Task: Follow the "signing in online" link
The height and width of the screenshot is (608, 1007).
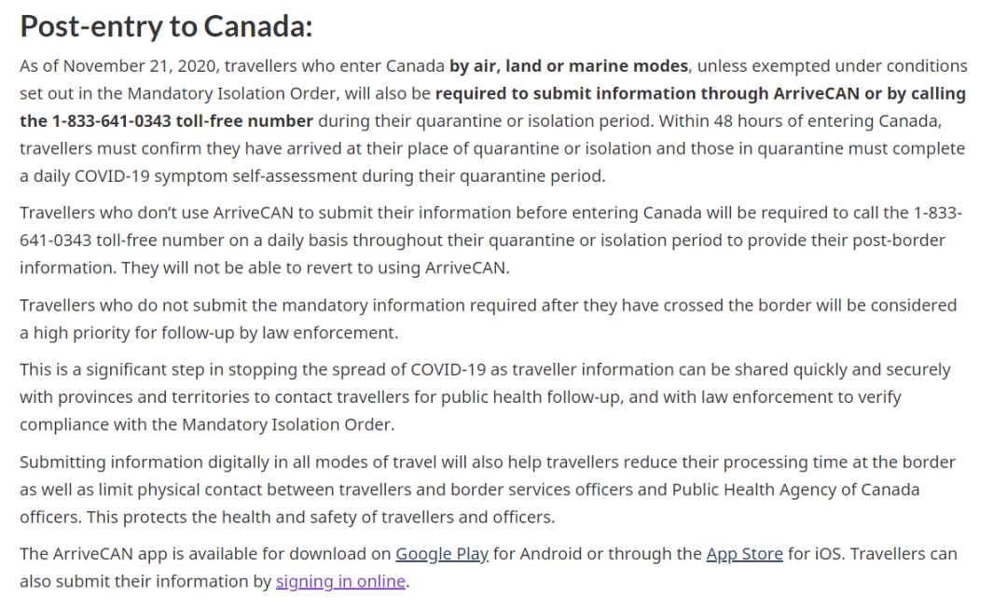Action: click(x=340, y=582)
